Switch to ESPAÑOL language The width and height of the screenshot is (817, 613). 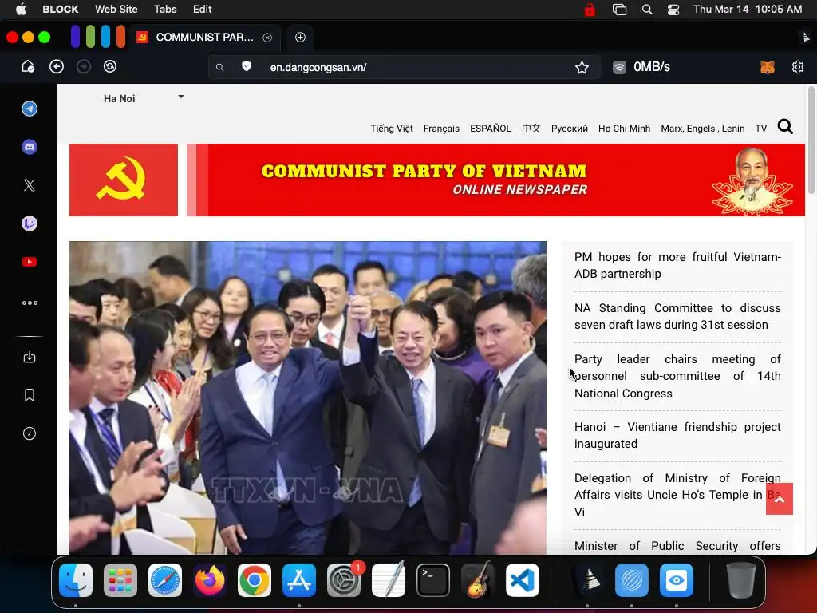(491, 129)
